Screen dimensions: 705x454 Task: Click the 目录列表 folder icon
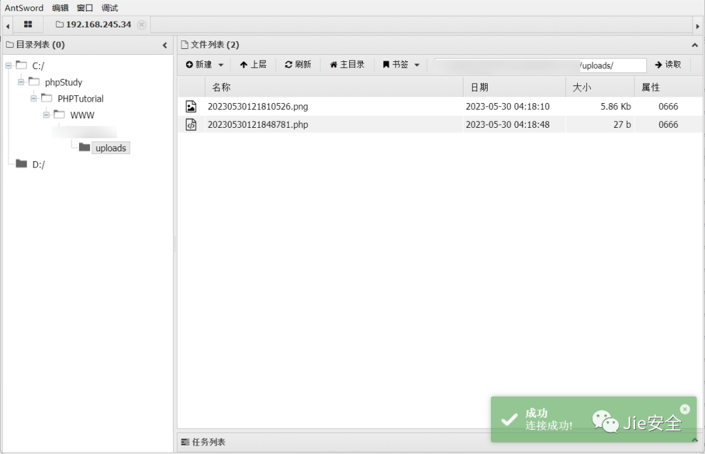click(x=10, y=44)
